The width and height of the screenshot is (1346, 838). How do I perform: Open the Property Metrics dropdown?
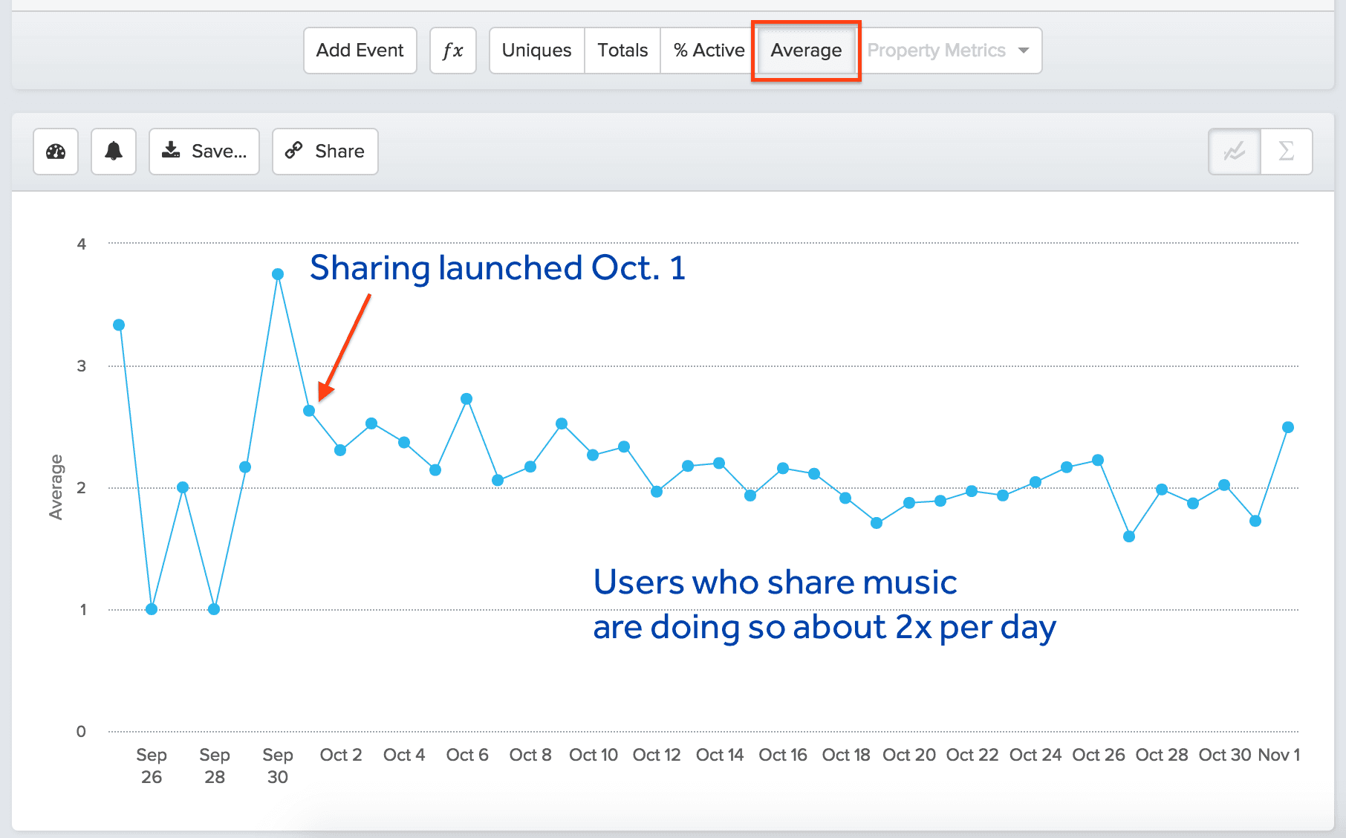tap(949, 50)
